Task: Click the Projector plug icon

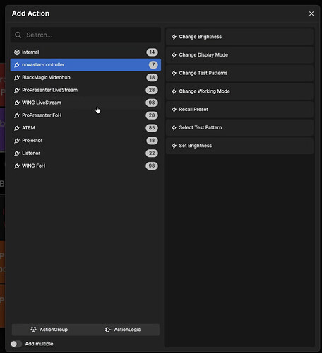Action: pos(17,141)
